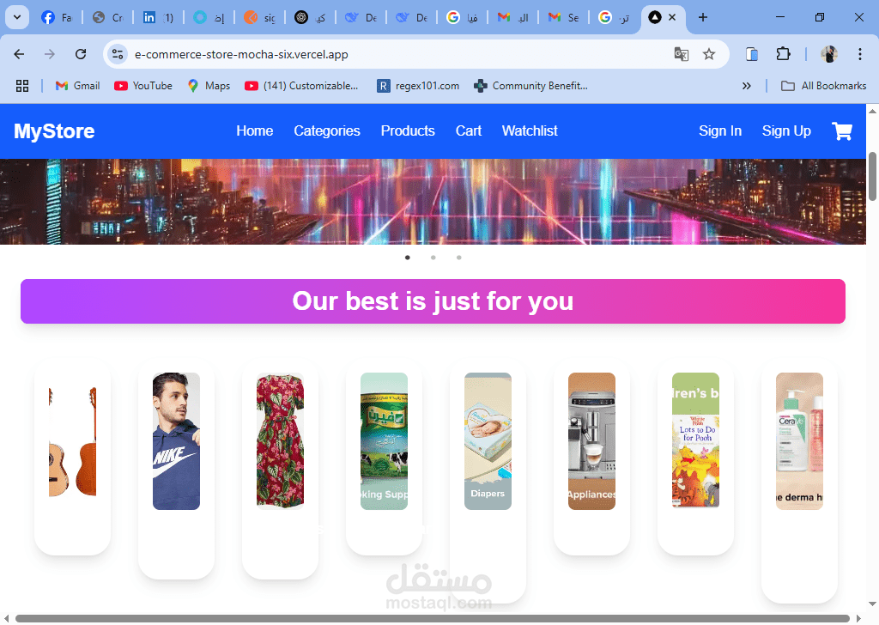Bookmark this page with the star icon
Screen dimensions: 879x625
[x=709, y=54]
